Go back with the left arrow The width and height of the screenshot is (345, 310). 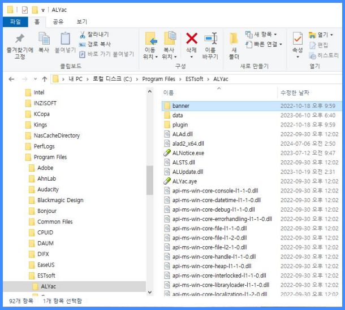[11, 79]
